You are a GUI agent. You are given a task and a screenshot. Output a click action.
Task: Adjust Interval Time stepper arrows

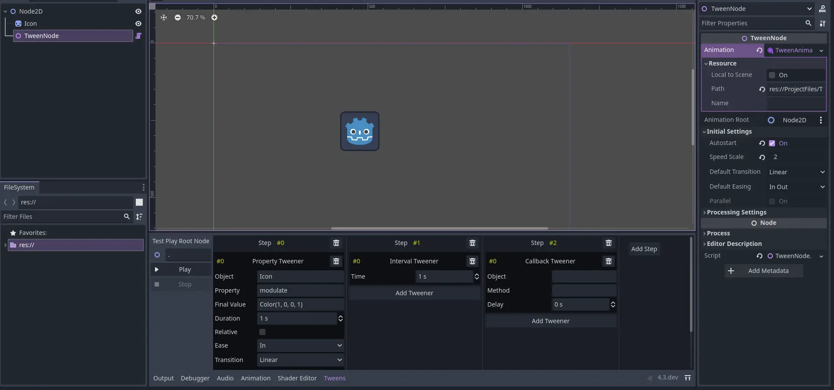(477, 276)
